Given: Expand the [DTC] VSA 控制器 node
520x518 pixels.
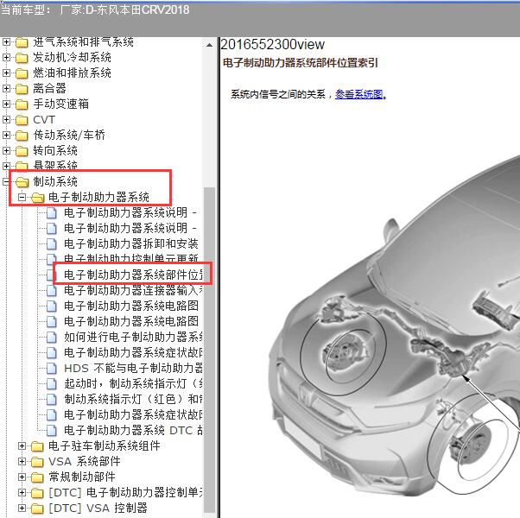Looking at the screenshot, I should (22, 508).
